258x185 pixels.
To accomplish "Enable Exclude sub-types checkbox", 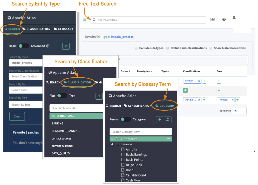I will pos(136,48).
